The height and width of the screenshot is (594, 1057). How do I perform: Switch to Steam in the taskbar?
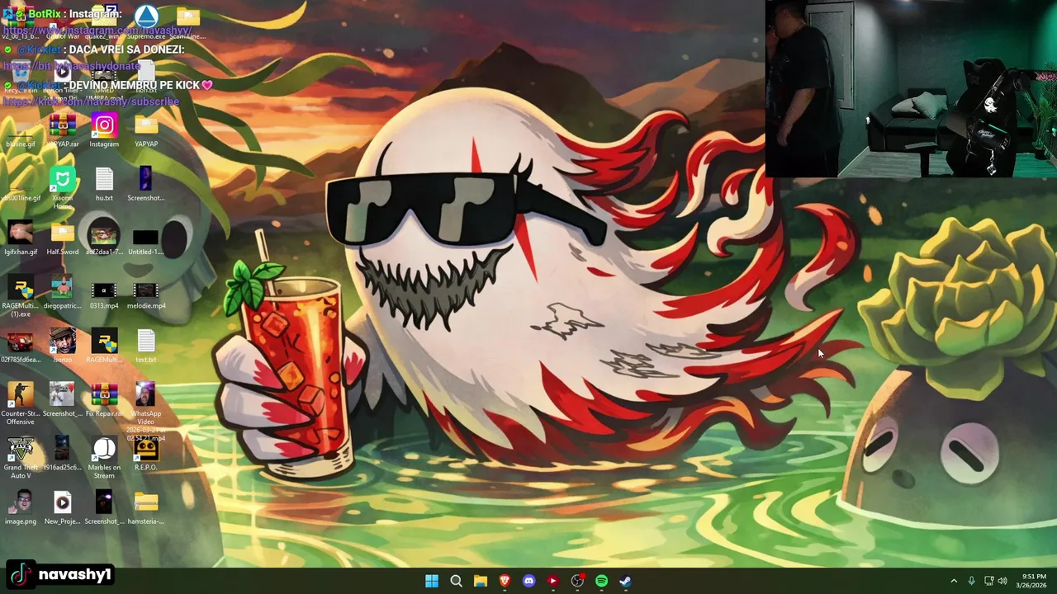pos(626,581)
